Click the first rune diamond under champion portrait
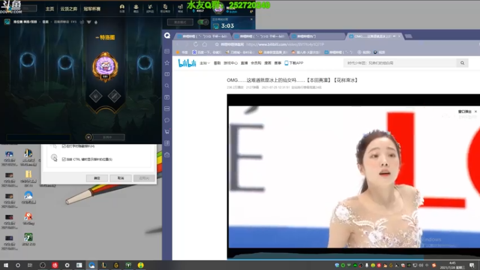480x270 pixels. click(x=96, y=96)
